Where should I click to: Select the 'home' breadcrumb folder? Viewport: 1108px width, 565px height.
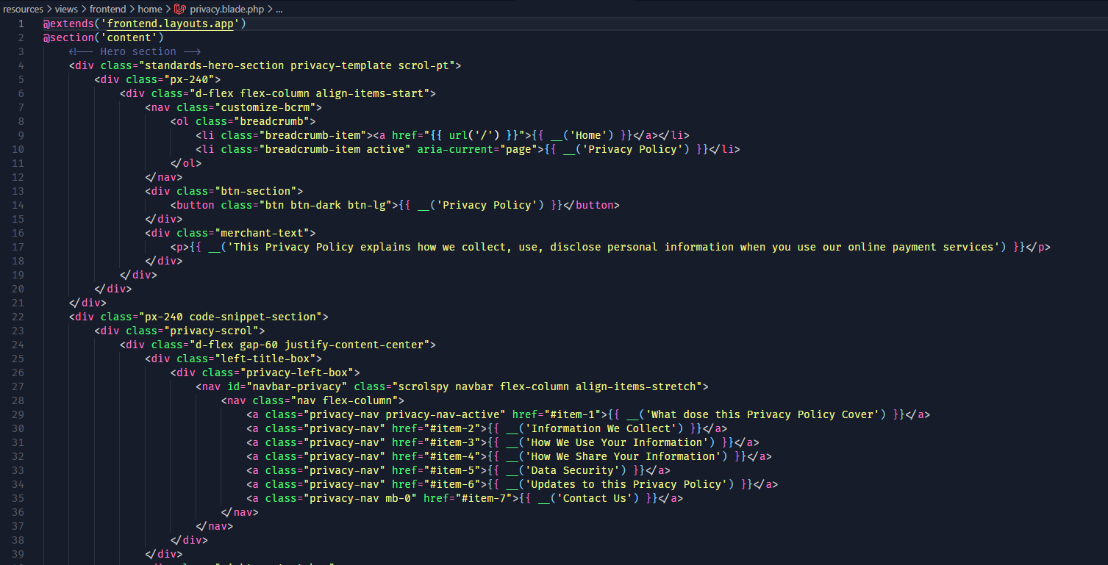(150, 9)
